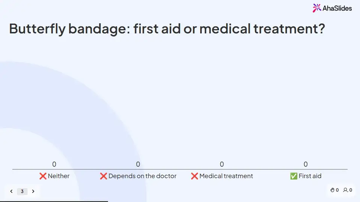Click the green checkmark beside First aid
360x202 pixels.
point(294,176)
